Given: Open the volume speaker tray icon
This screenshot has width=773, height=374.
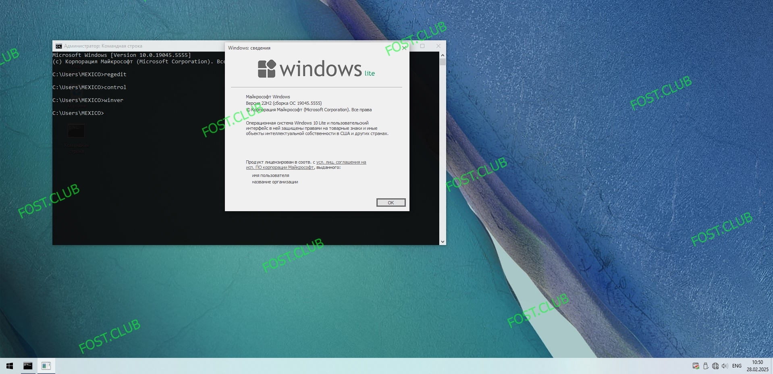Looking at the screenshot, I should coord(725,366).
